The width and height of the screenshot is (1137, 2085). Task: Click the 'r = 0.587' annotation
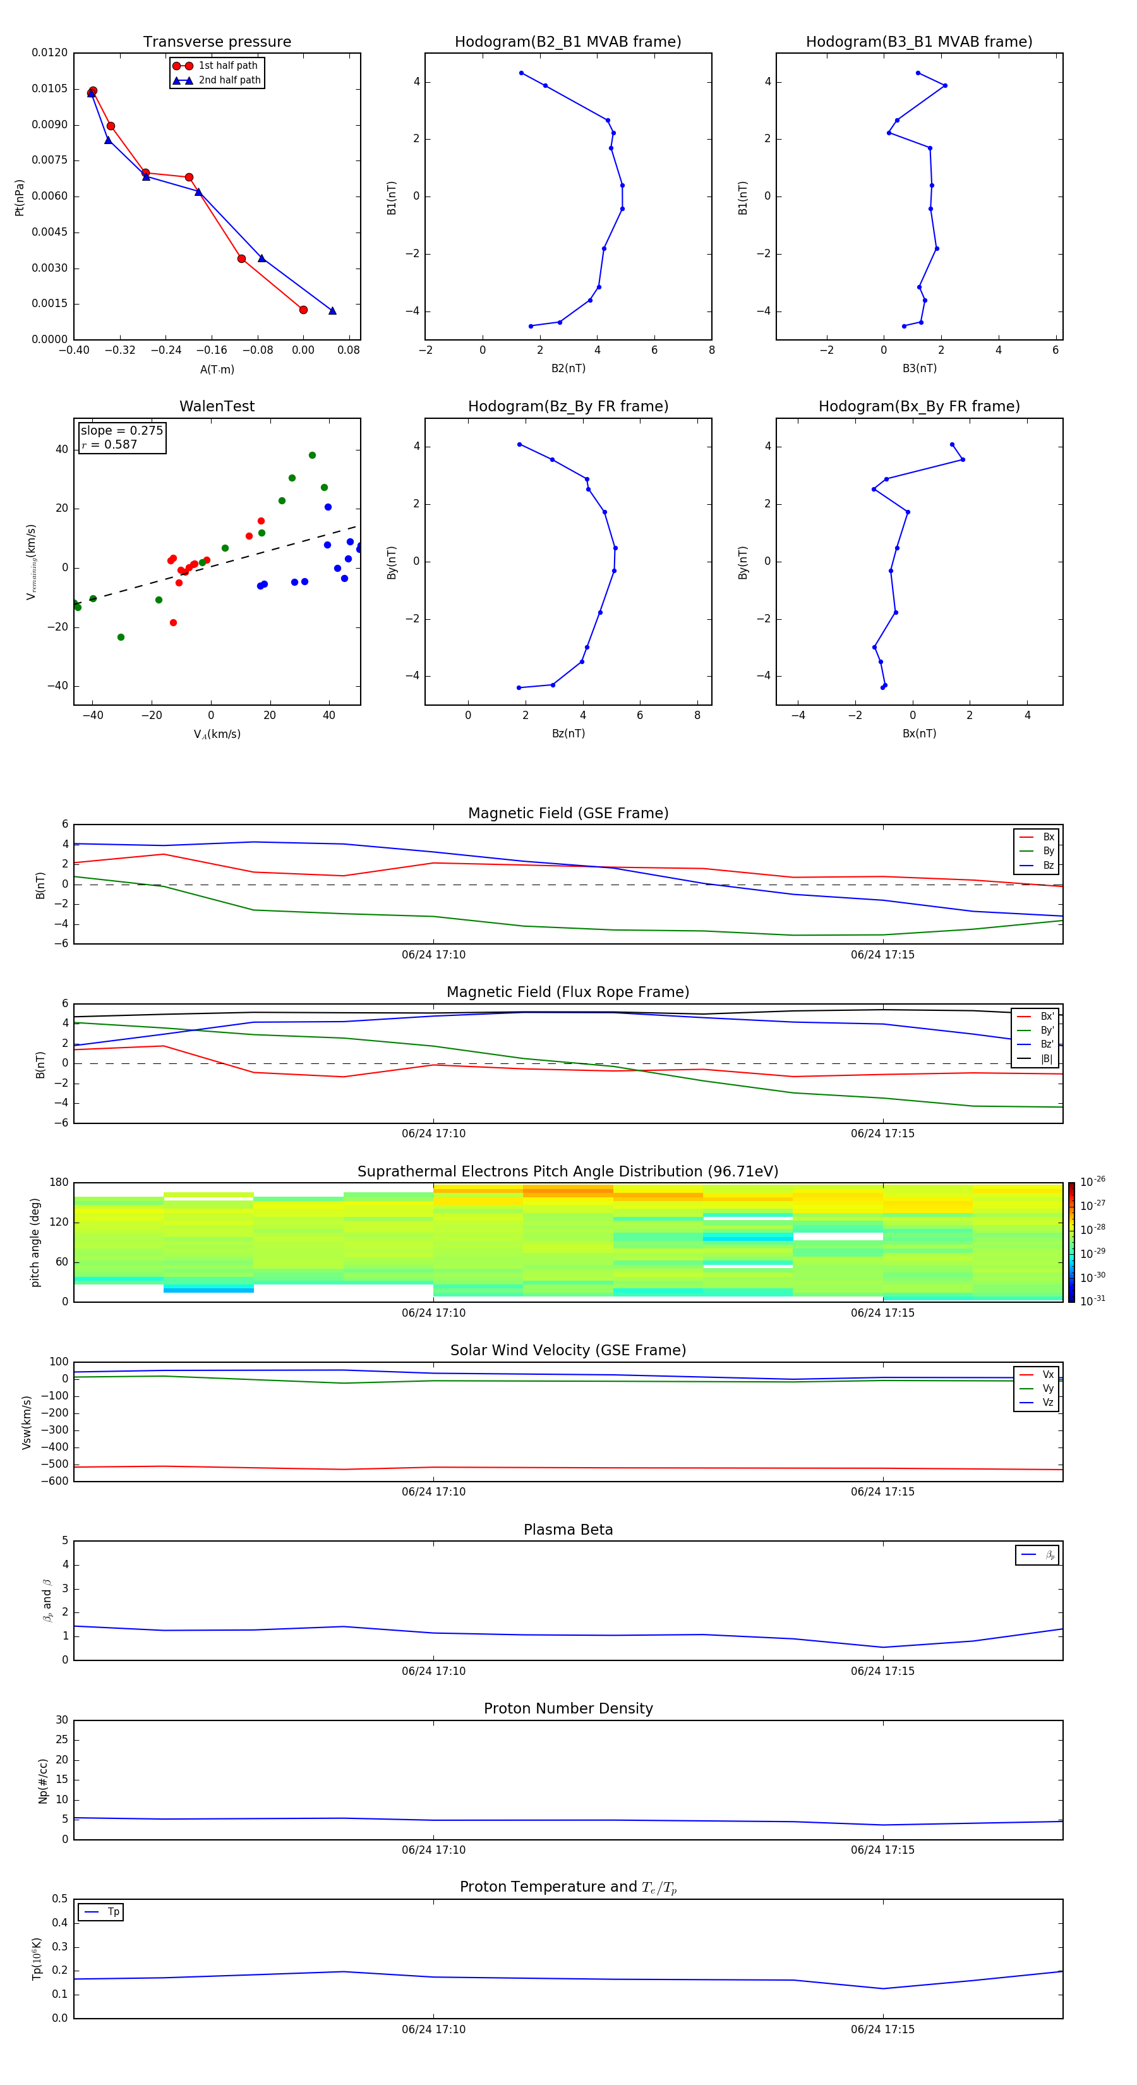pyautogui.click(x=109, y=444)
